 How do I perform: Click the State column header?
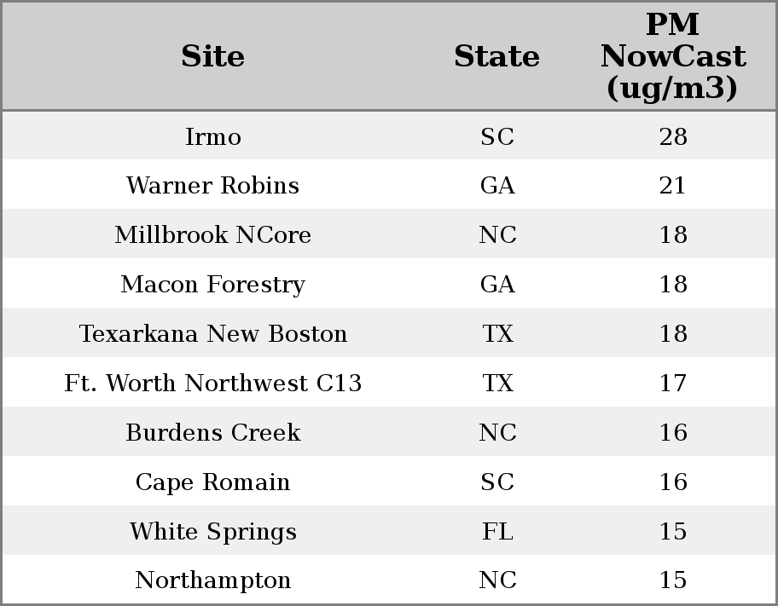tap(496, 57)
